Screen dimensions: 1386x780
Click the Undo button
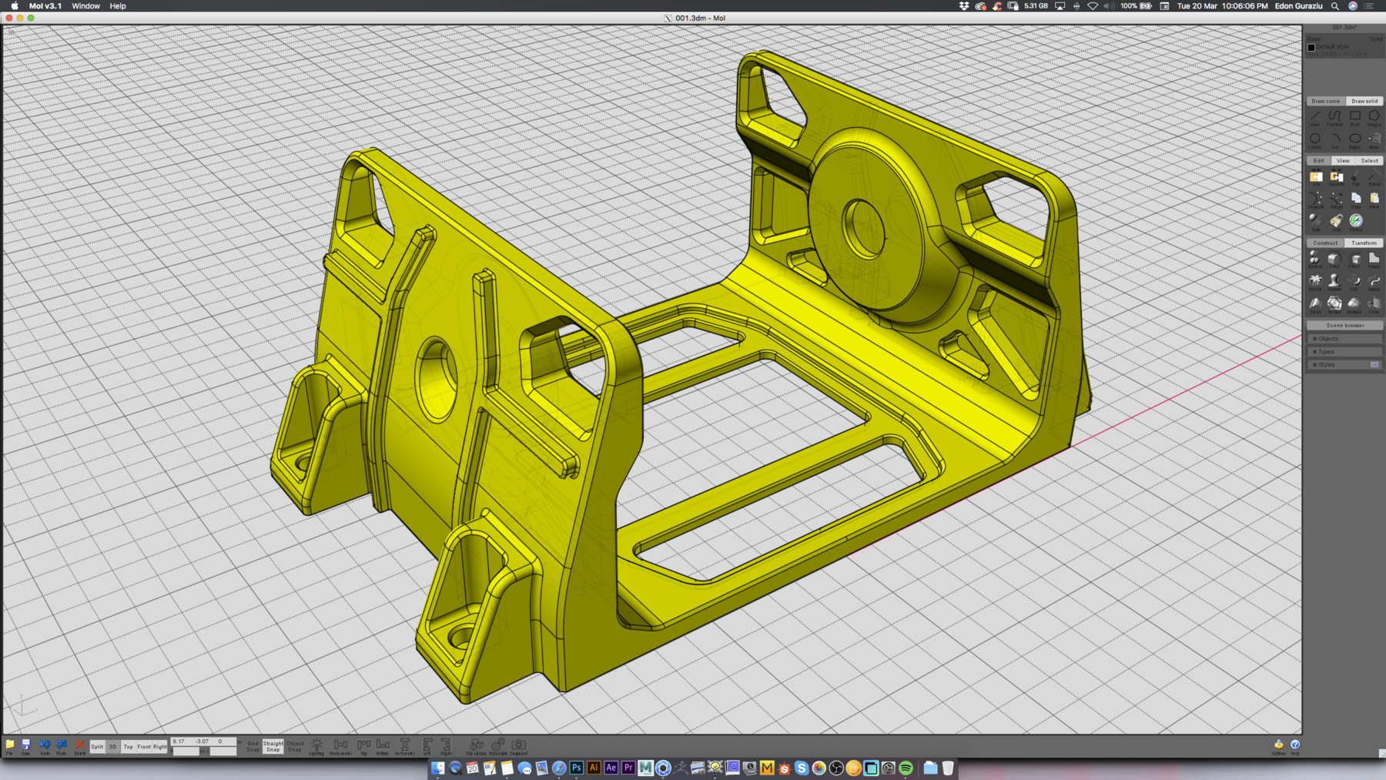[45, 745]
